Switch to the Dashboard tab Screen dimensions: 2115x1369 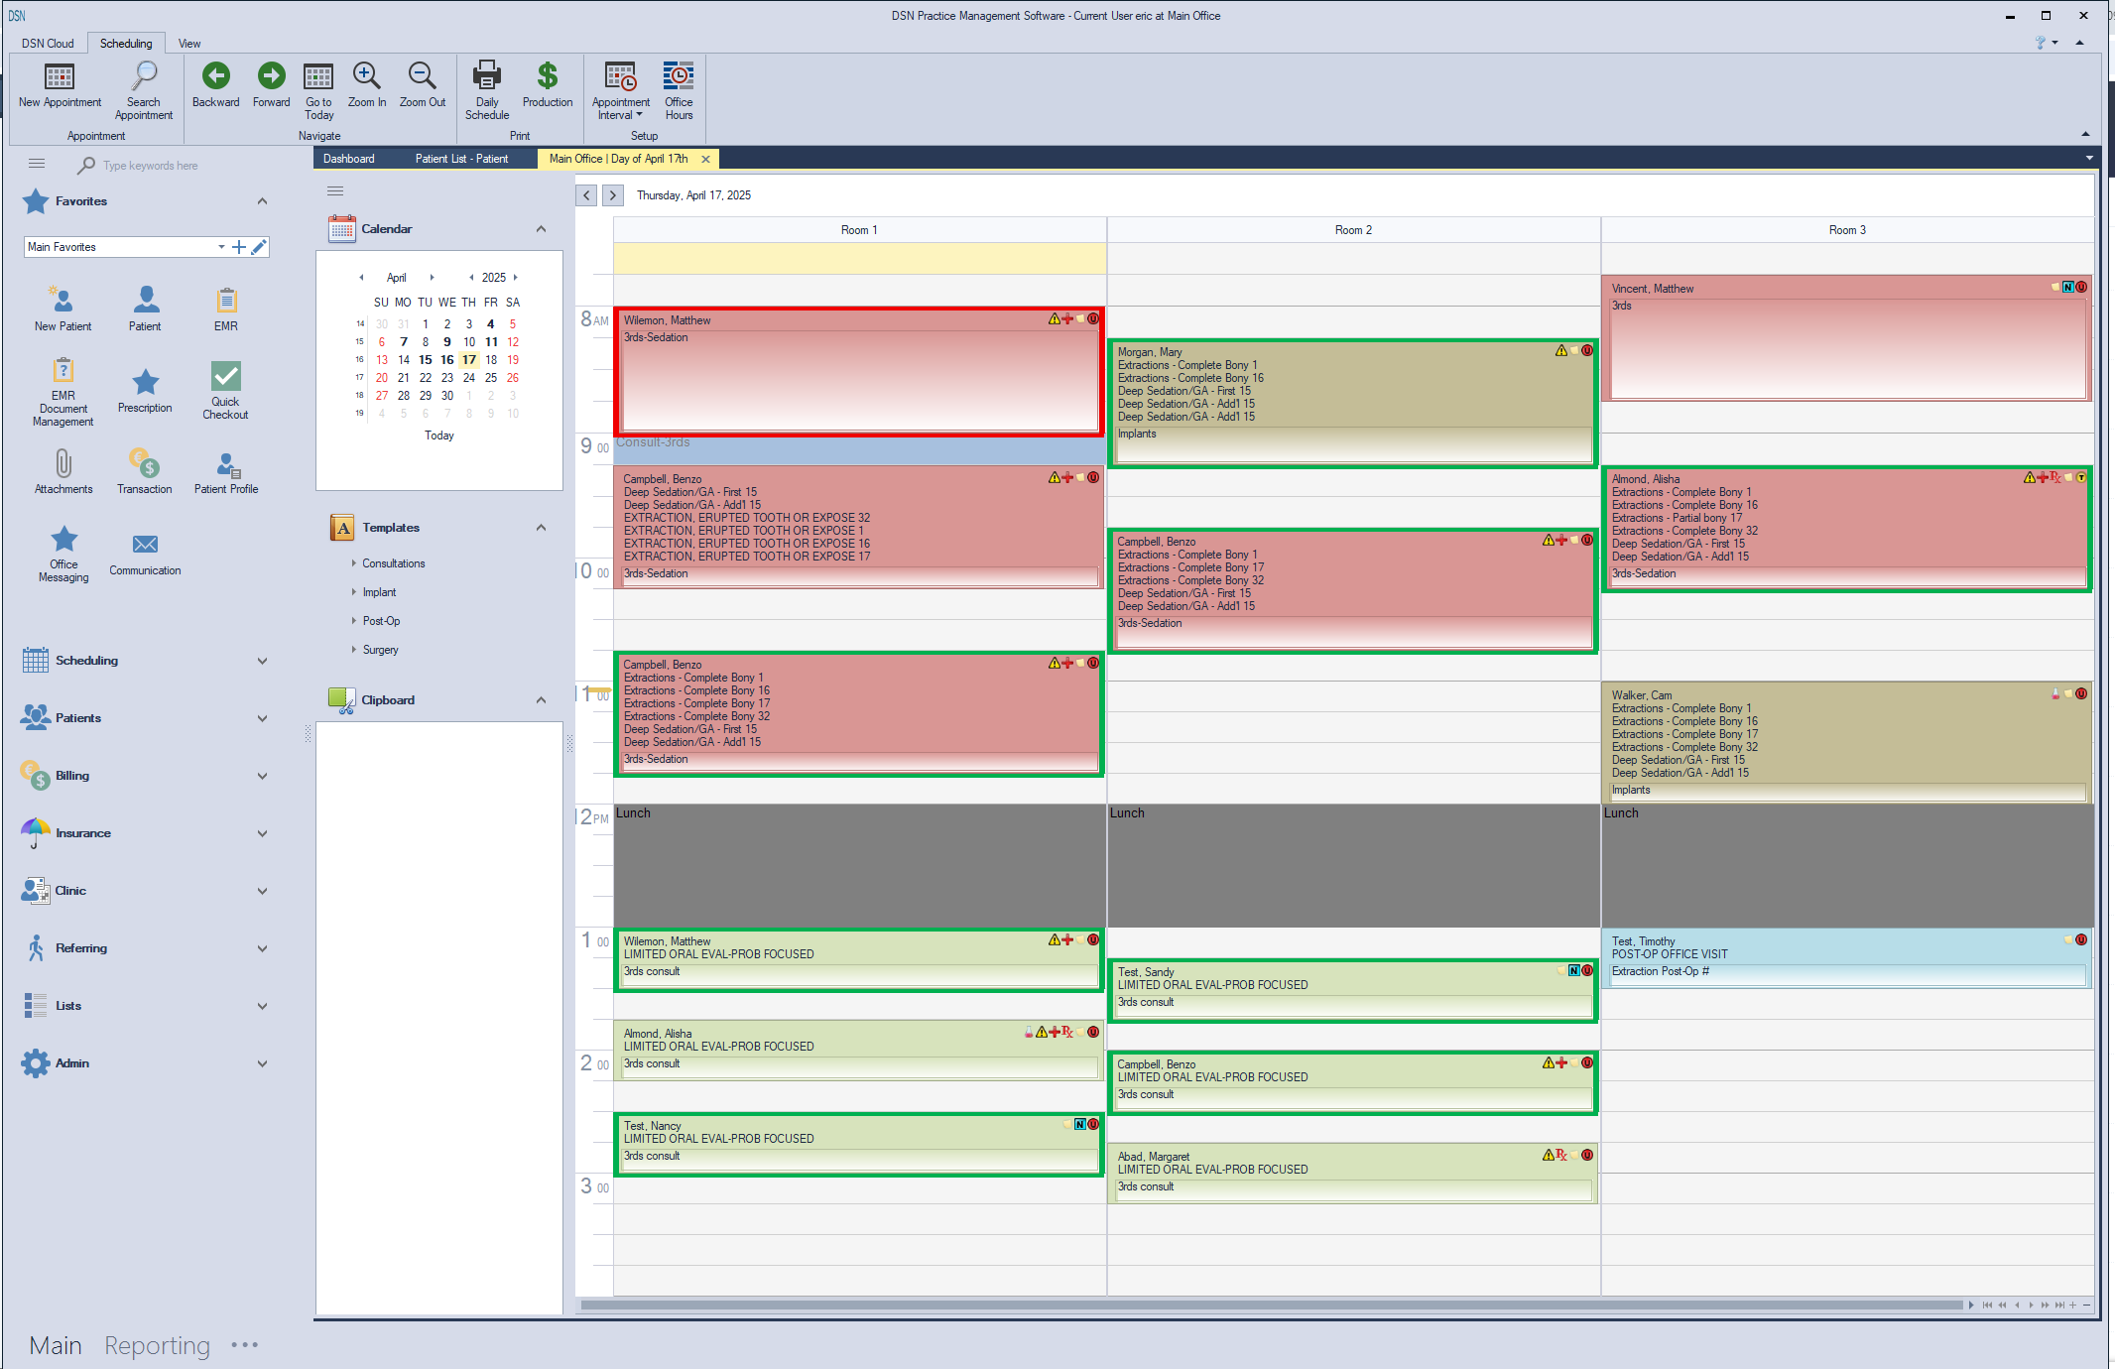click(349, 159)
